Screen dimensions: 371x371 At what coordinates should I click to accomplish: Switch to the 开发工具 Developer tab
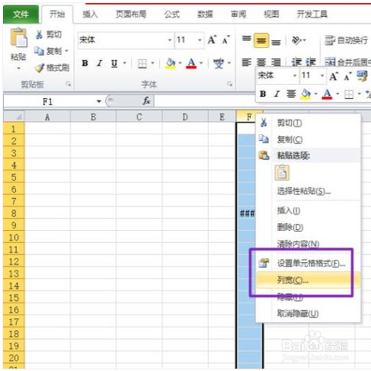coord(312,14)
